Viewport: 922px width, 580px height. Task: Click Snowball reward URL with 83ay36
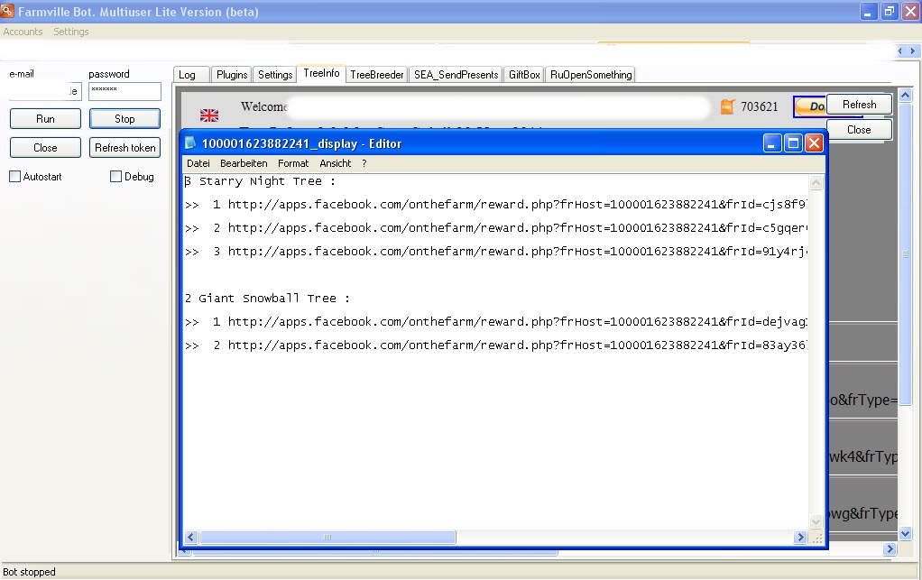[518, 345]
